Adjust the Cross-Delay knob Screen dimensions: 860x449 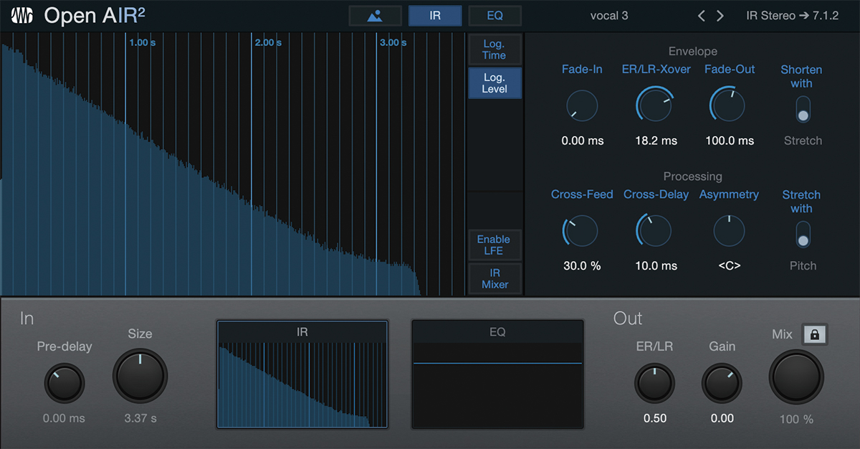(656, 231)
